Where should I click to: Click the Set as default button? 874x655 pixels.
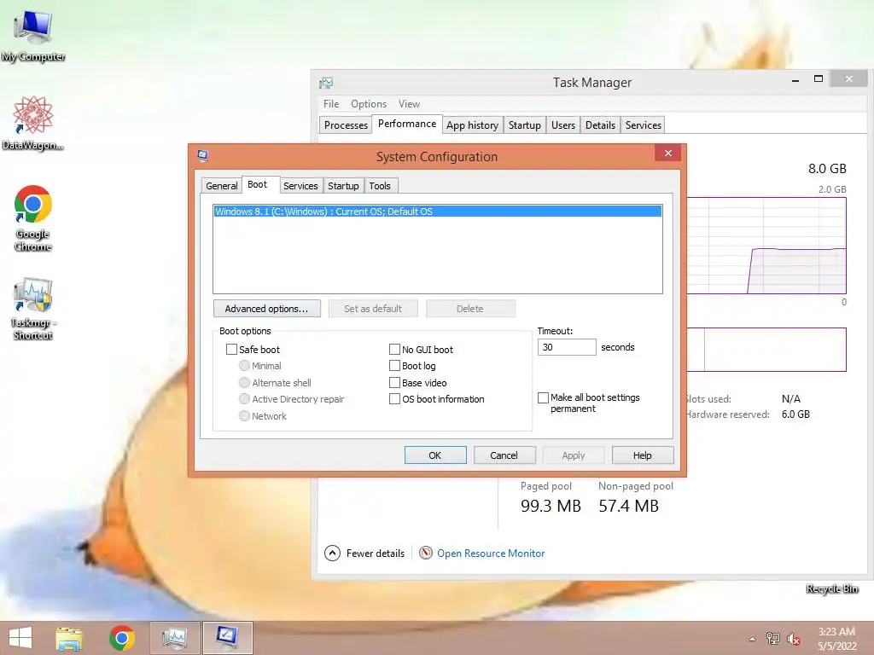[373, 309]
